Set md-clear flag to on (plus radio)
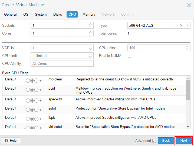This screenshot has width=194, height=146. (x=36, y=81)
